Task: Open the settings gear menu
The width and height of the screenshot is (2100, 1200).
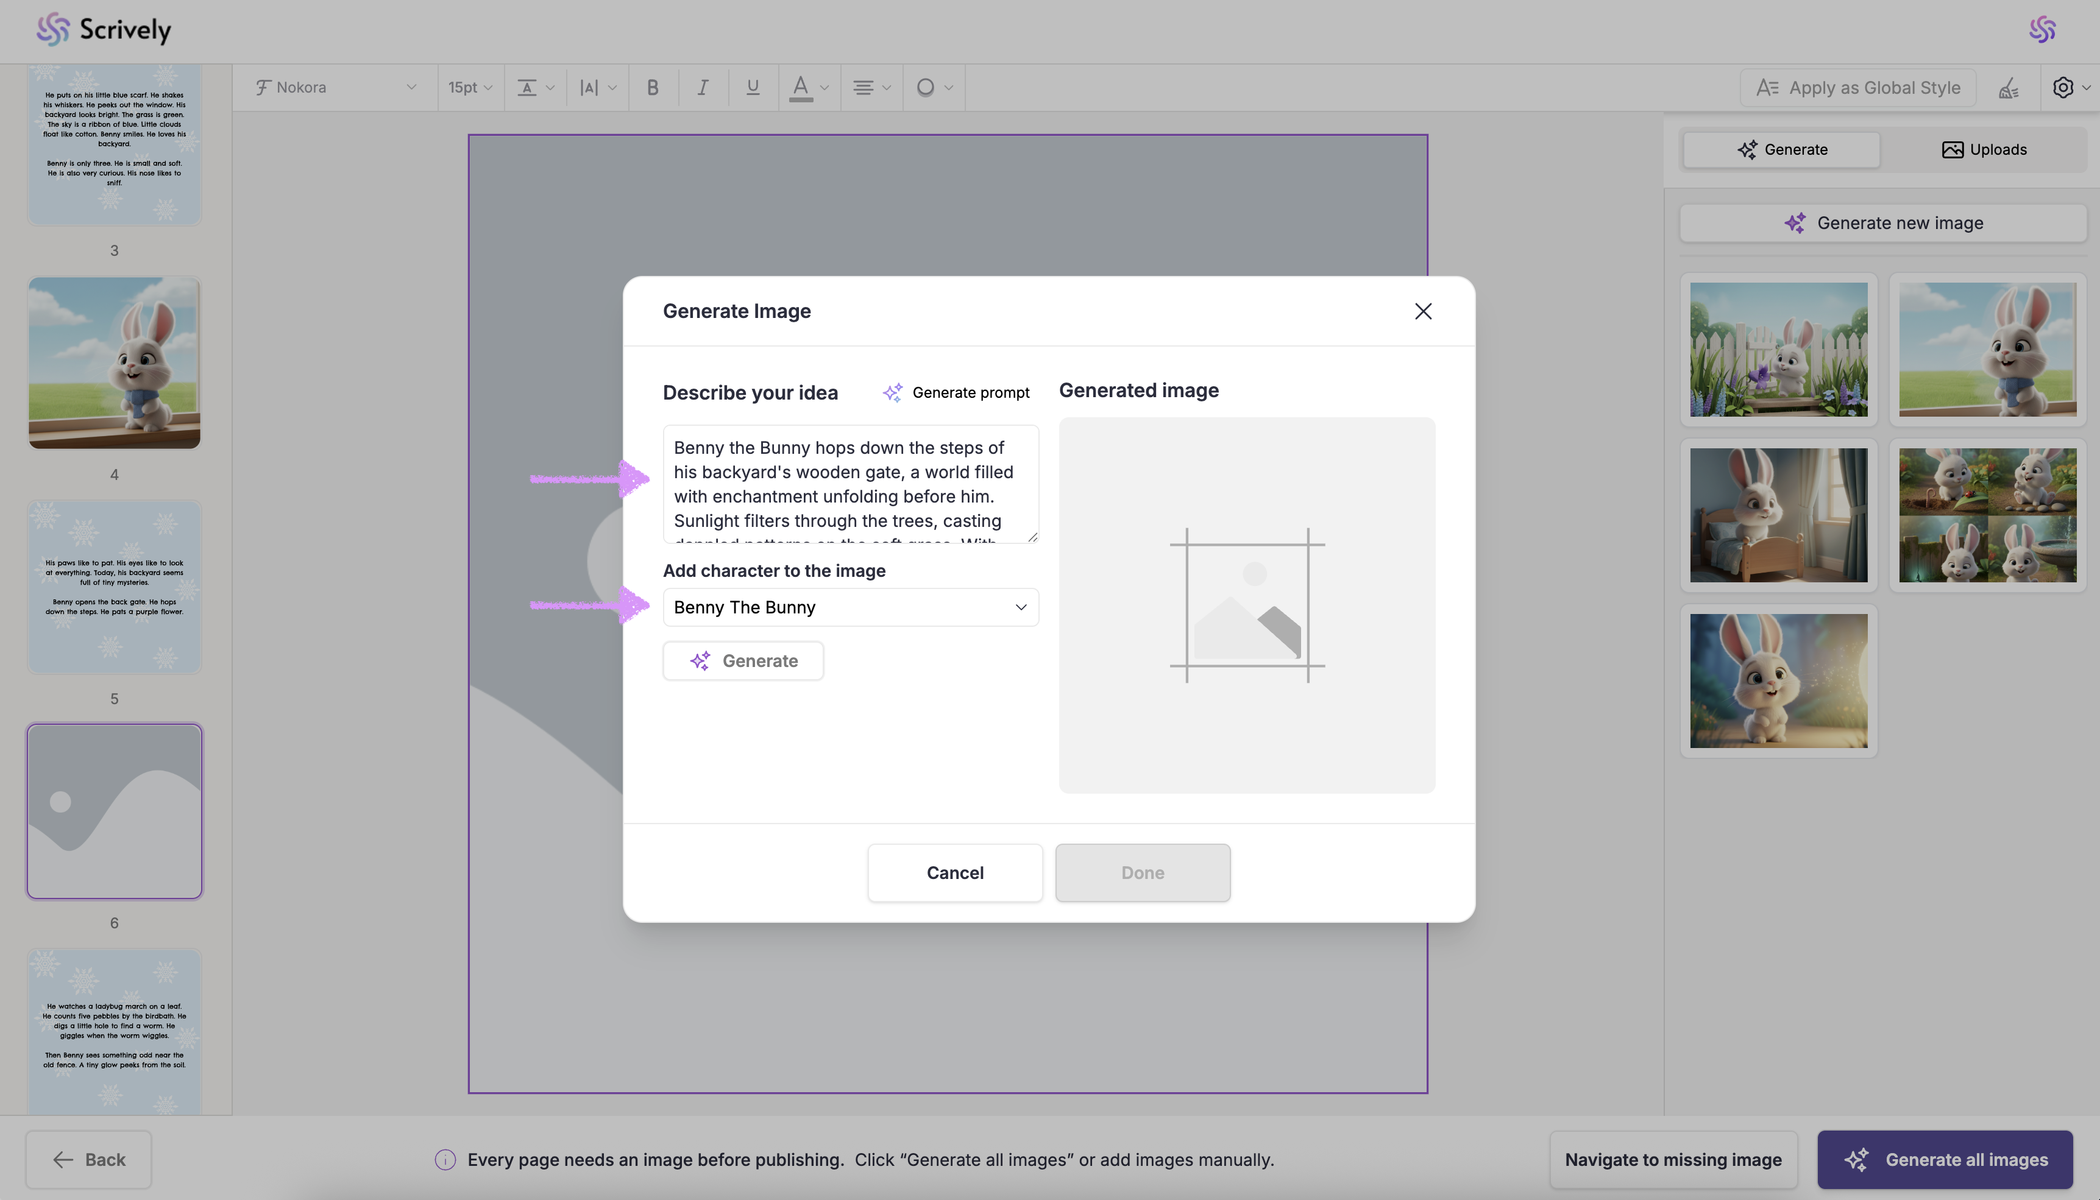Action: (2063, 87)
